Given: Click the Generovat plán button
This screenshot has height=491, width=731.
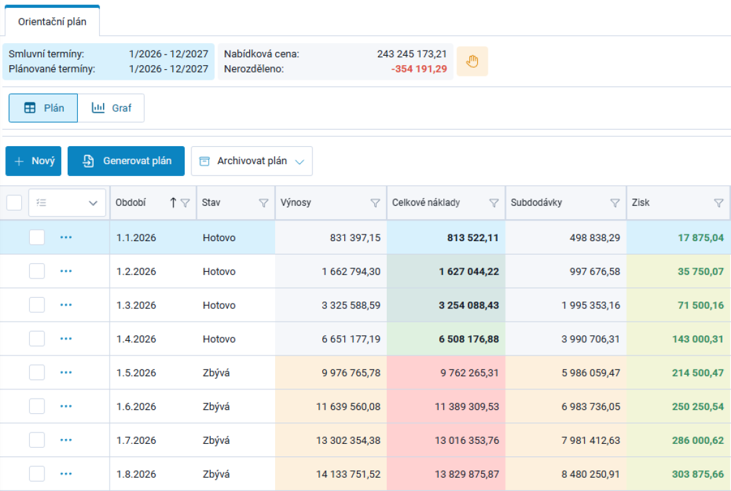Looking at the screenshot, I should [x=126, y=161].
